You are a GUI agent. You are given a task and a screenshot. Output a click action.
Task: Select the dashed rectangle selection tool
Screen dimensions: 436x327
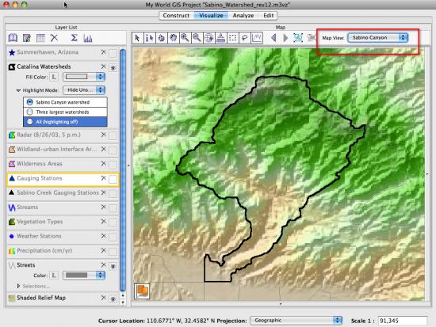coord(233,38)
